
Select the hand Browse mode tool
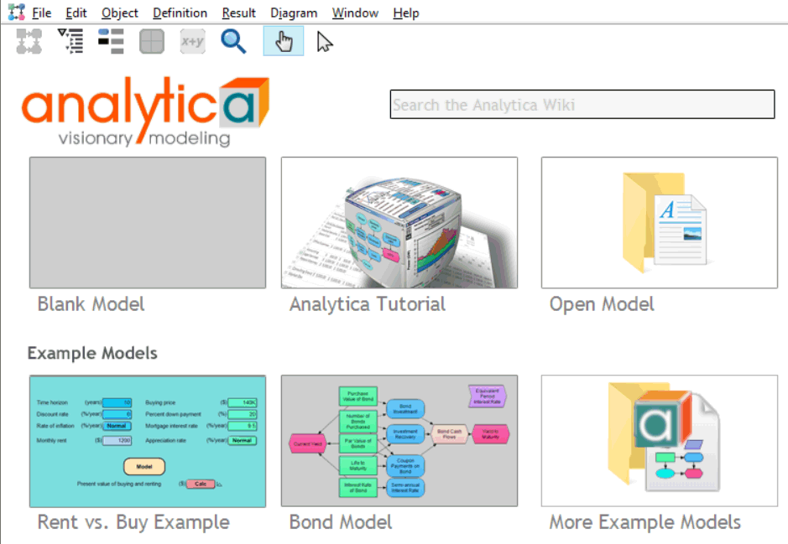pos(284,41)
